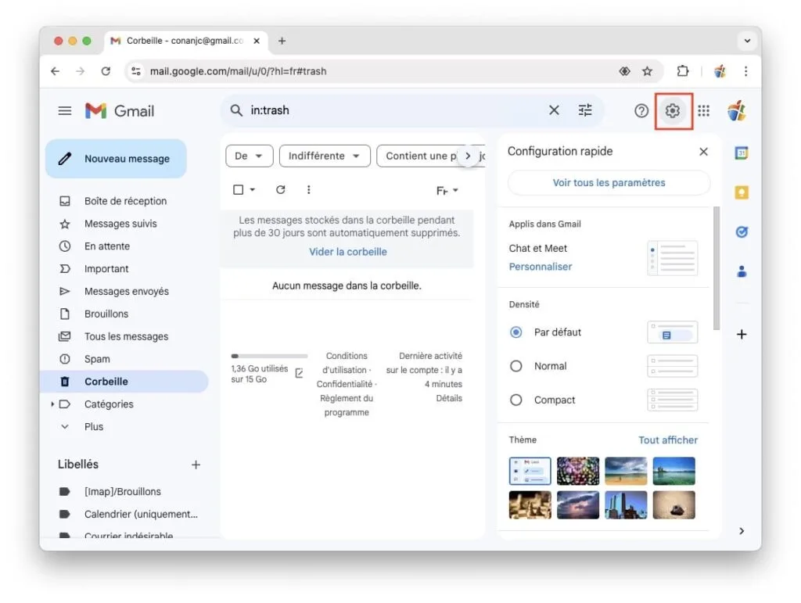Open the Contient une pièce filter chip
Screen dimensions: 801x603
pos(420,156)
